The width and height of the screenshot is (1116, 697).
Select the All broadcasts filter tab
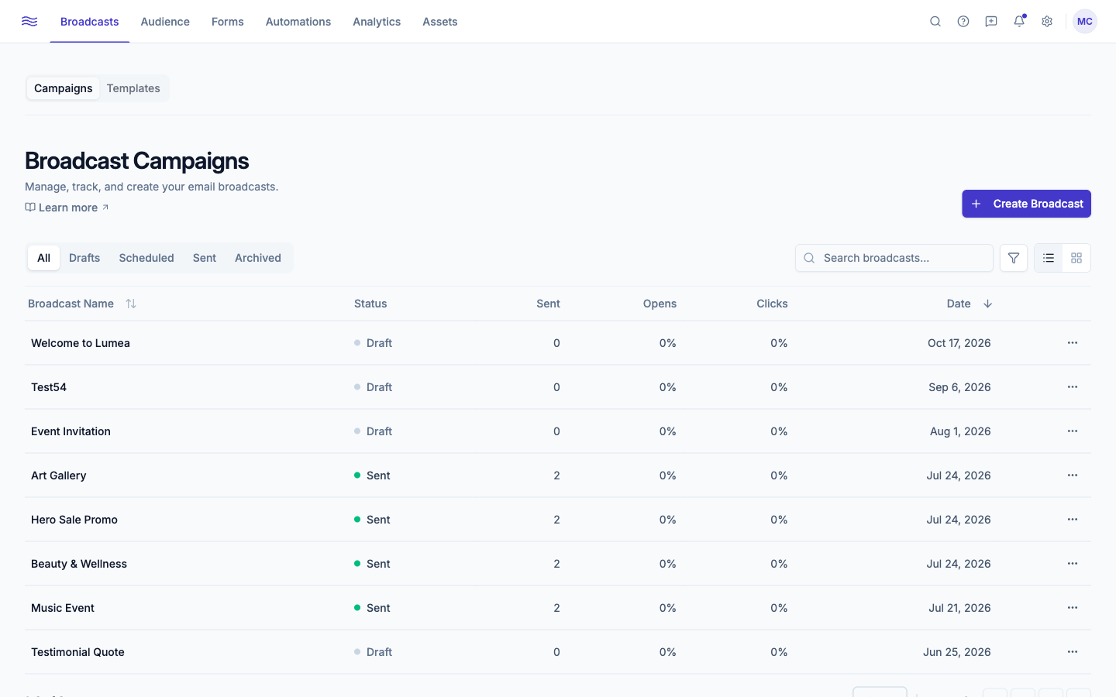[x=44, y=258]
